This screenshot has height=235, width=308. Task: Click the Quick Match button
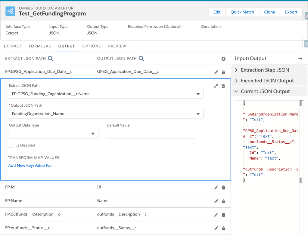(242, 12)
